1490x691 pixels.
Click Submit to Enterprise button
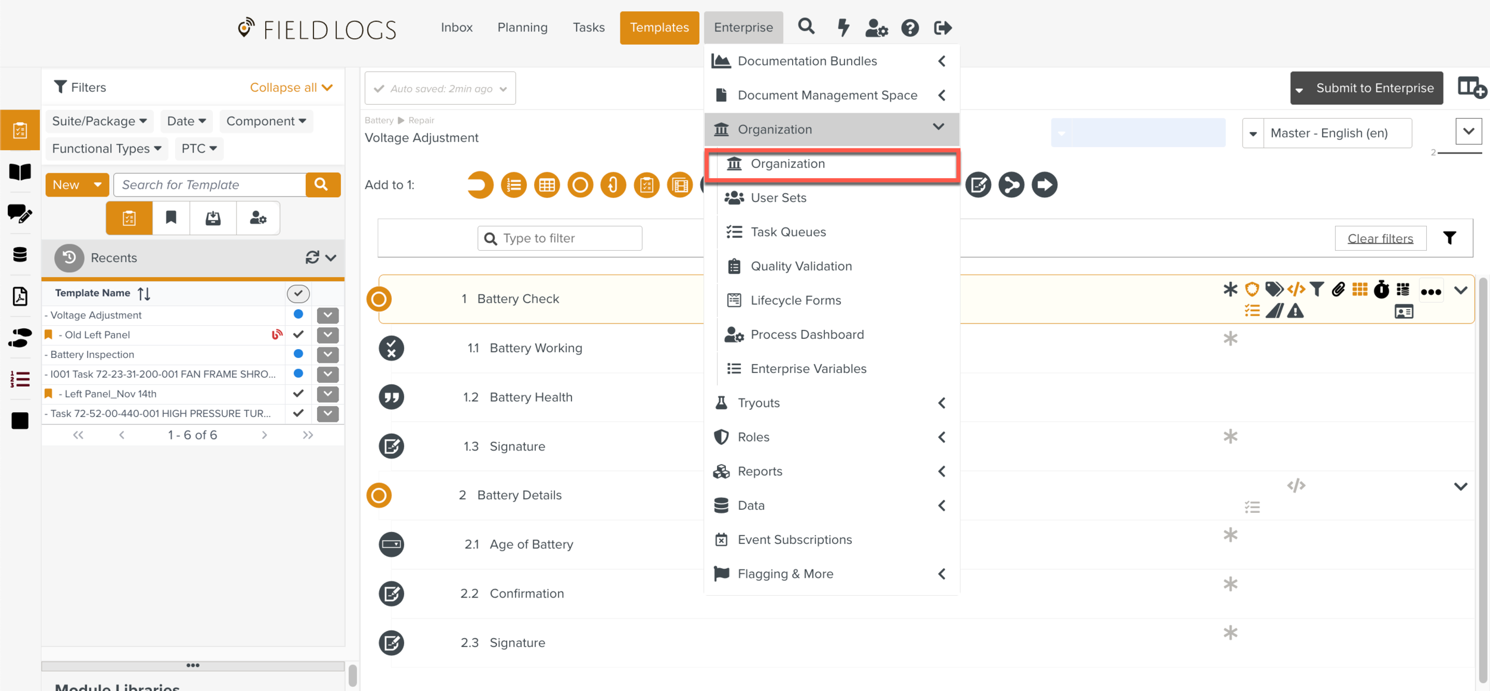tap(1374, 88)
